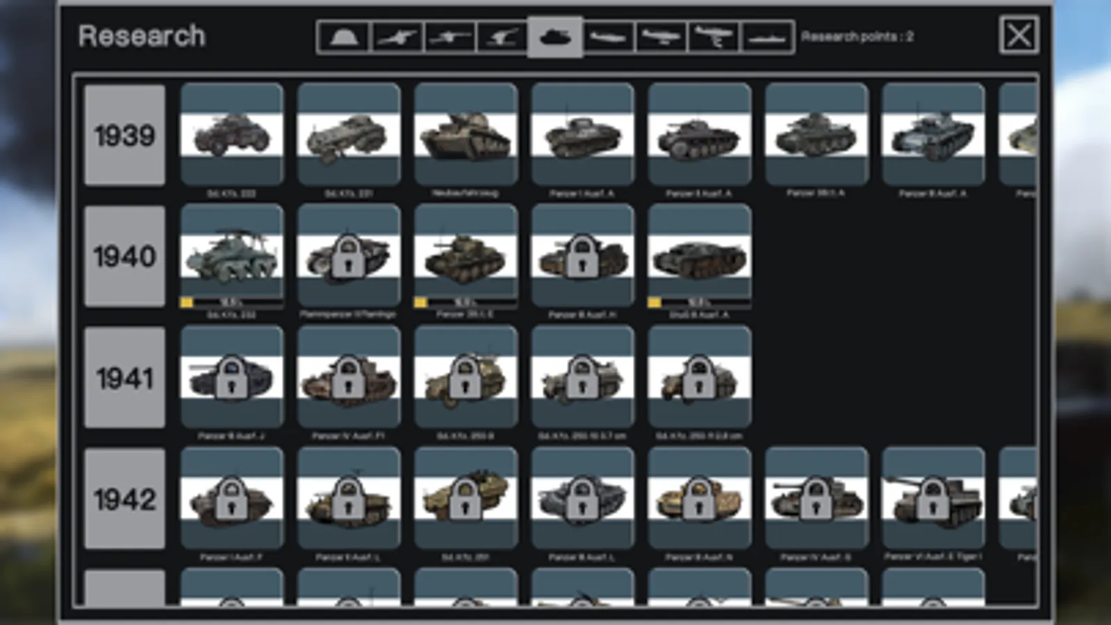This screenshot has height=625, width=1111.
Task: Click the 1942 year label
Action: (x=124, y=499)
